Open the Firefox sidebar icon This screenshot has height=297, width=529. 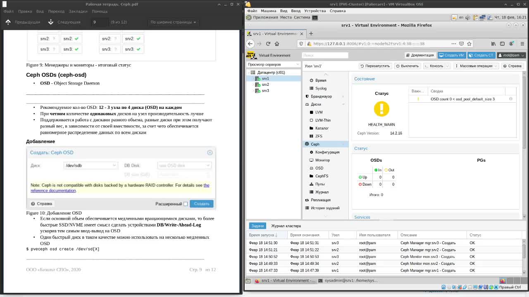coord(502,44)
